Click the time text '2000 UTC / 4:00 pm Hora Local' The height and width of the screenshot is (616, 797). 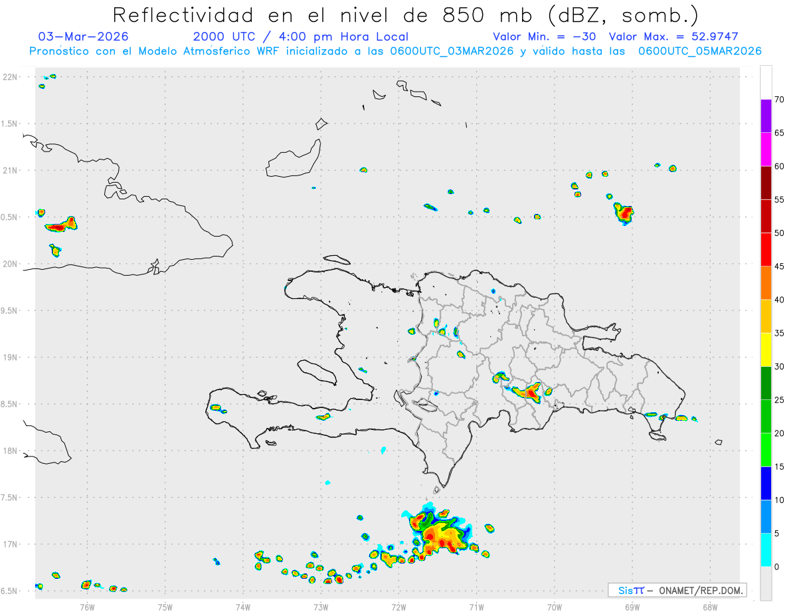pyautogui.click(x=301, y=37)
